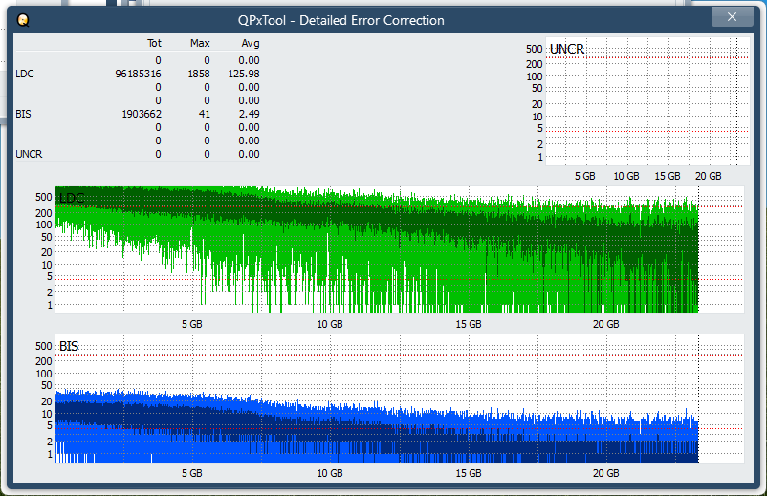Select LDC total value 96185316

138,74
